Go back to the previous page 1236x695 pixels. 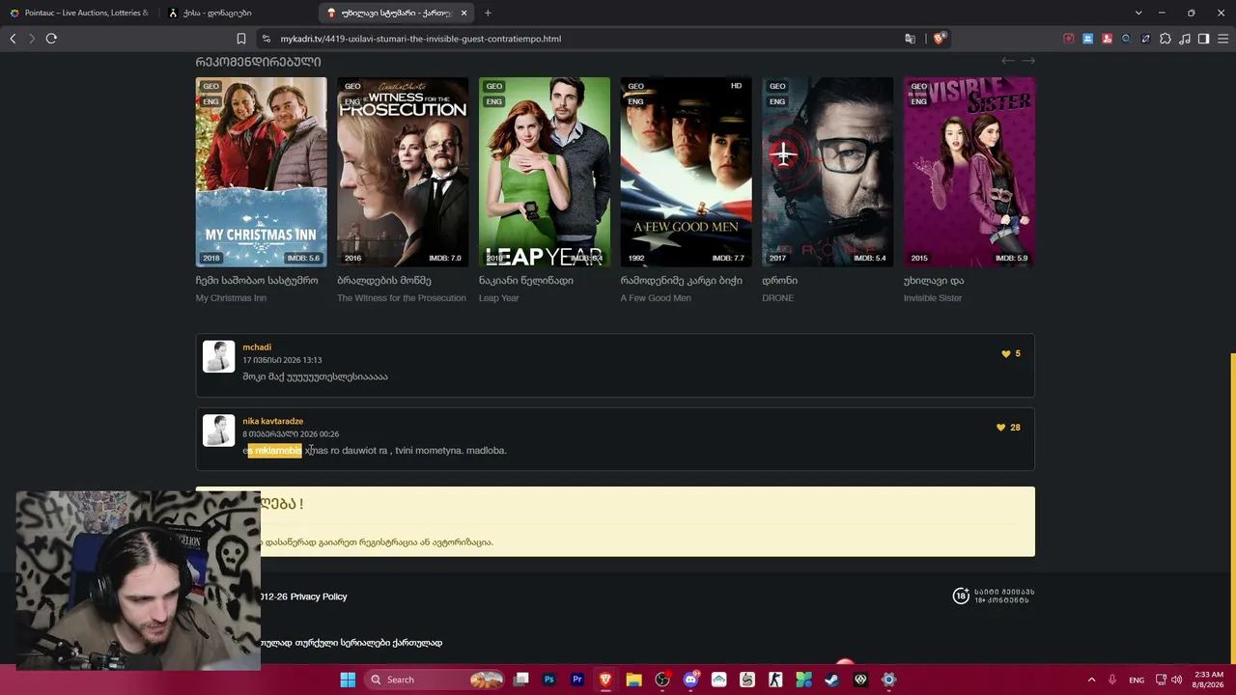tap(13, 39)
